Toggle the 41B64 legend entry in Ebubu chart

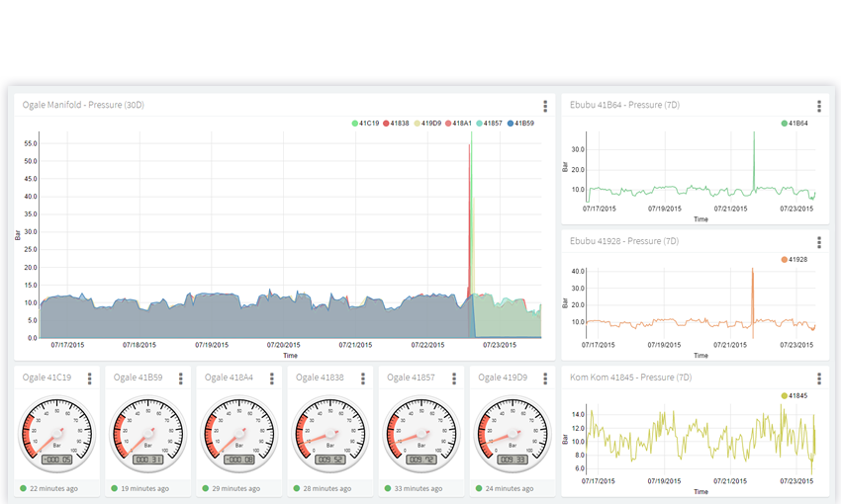point(794,124)
